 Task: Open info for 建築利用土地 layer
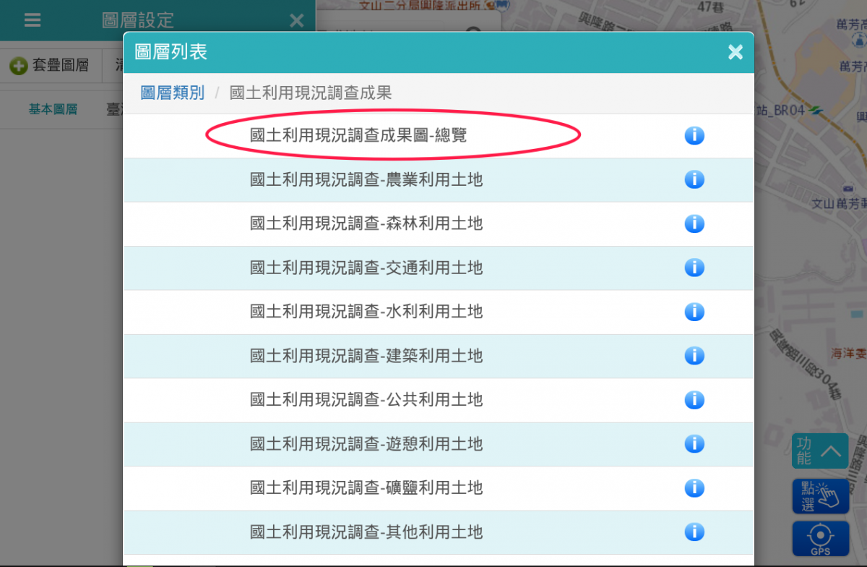694,356
